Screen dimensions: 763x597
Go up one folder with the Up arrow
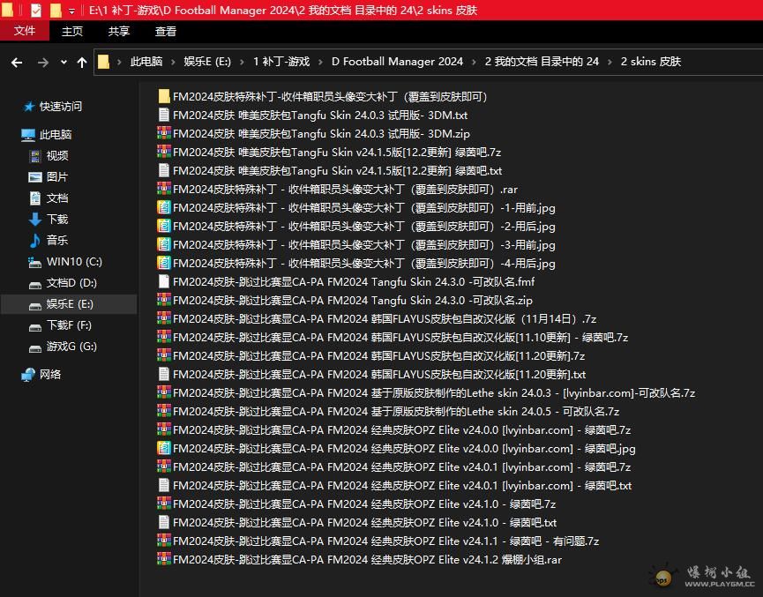pyautogui.click(x=82, y=62)
